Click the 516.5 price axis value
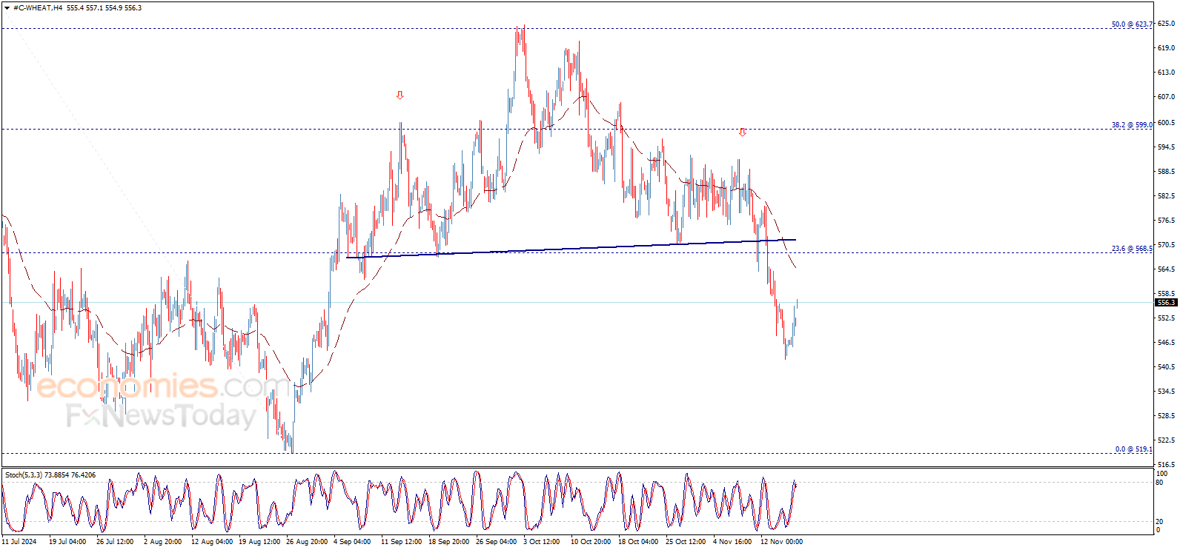Image resolution: width=1183 pixels, height=550 pixels. pos(1166,465)
